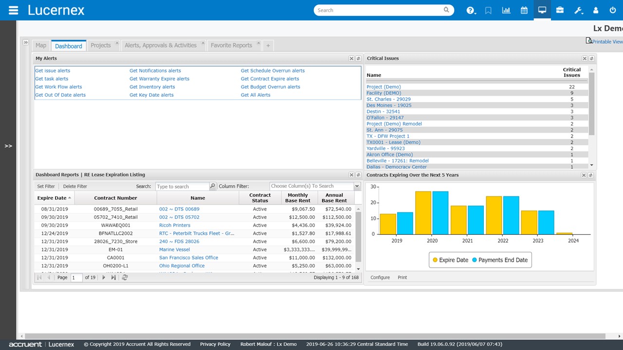The height and width of the screenshot is (350, 623).
Task: Open the user profile icon
Action: click(x=595, y=10)
